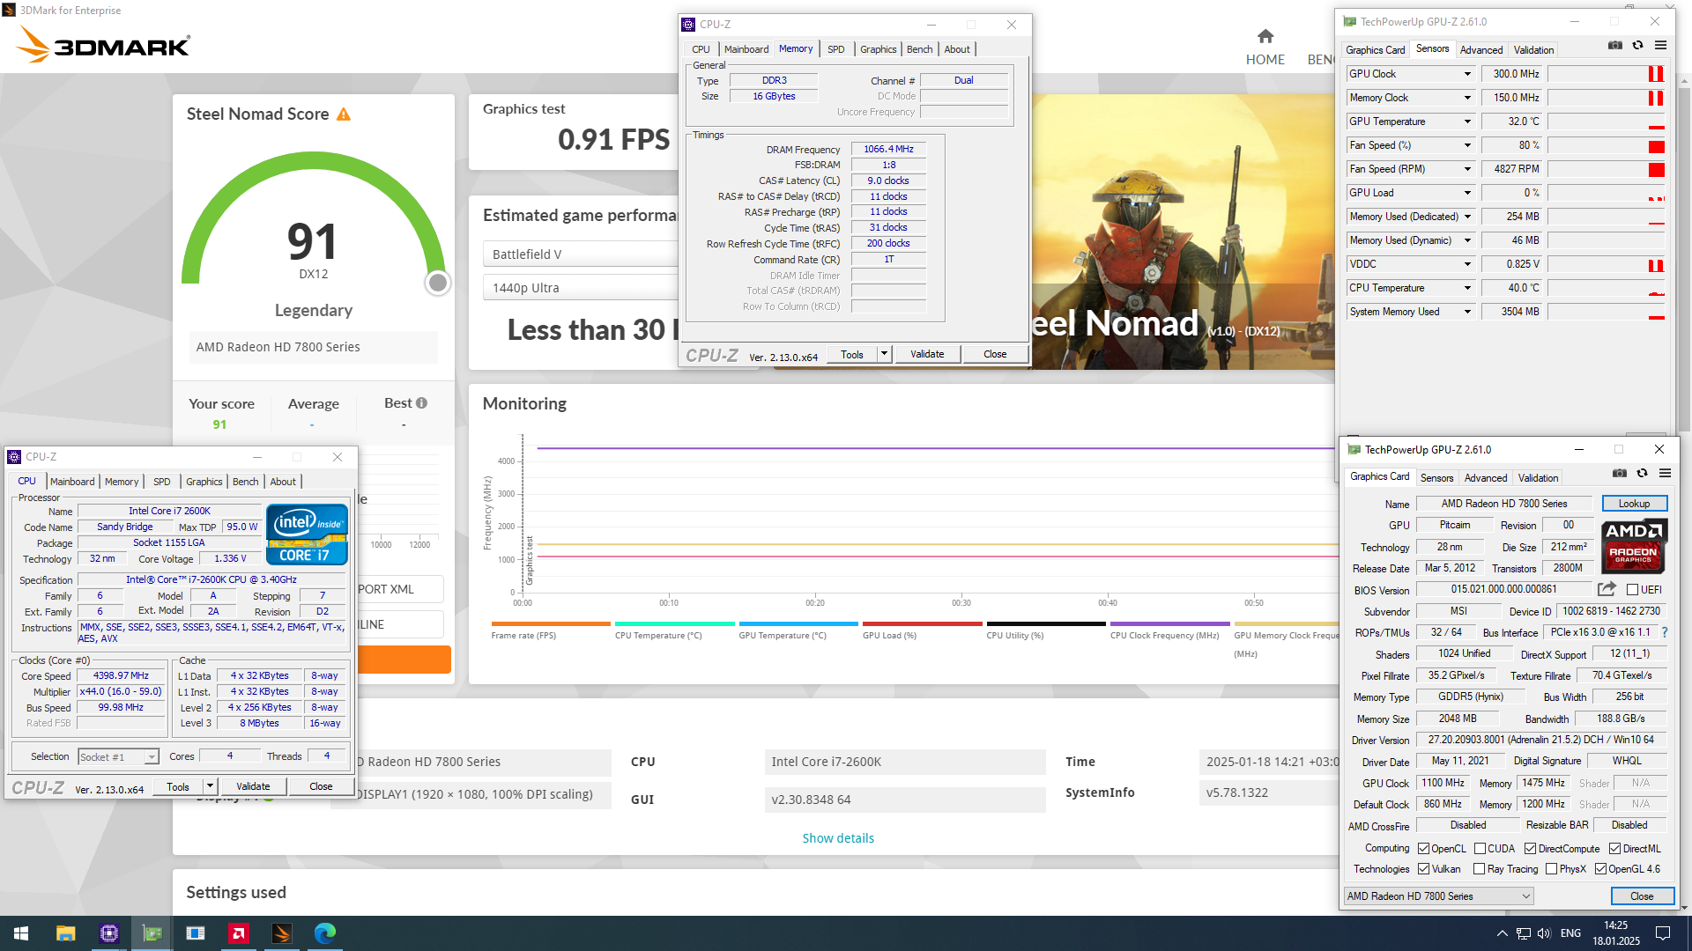The image size is (1692, 951).
Task: Click the 1440p Ultra preset field
Action: pyautogui.click(x=582, y=288)
